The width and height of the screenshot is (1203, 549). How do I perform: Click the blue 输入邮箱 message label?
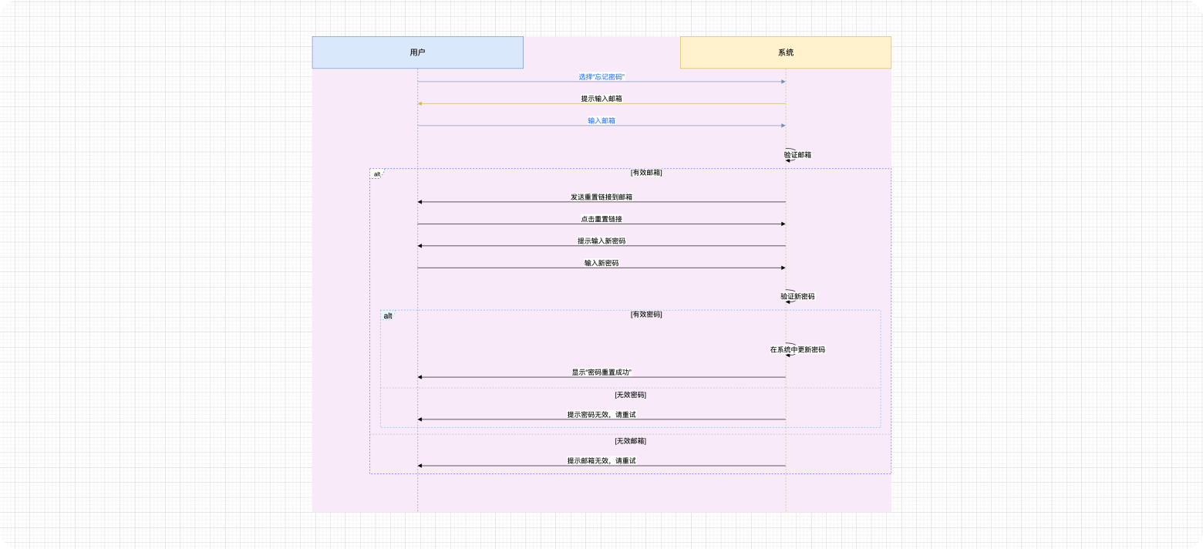tap(601, 121)
